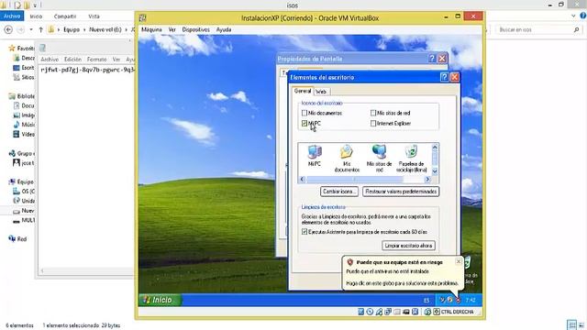587x330 pixels.
Task: Click the VirtualBox mouse integration status icon
Action: click(x=415, y=312)
